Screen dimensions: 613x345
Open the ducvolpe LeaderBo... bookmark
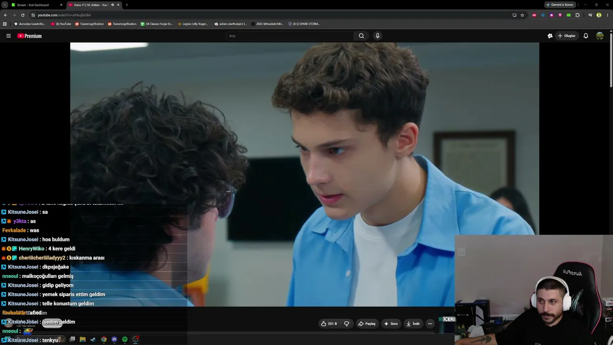(30, 24)
